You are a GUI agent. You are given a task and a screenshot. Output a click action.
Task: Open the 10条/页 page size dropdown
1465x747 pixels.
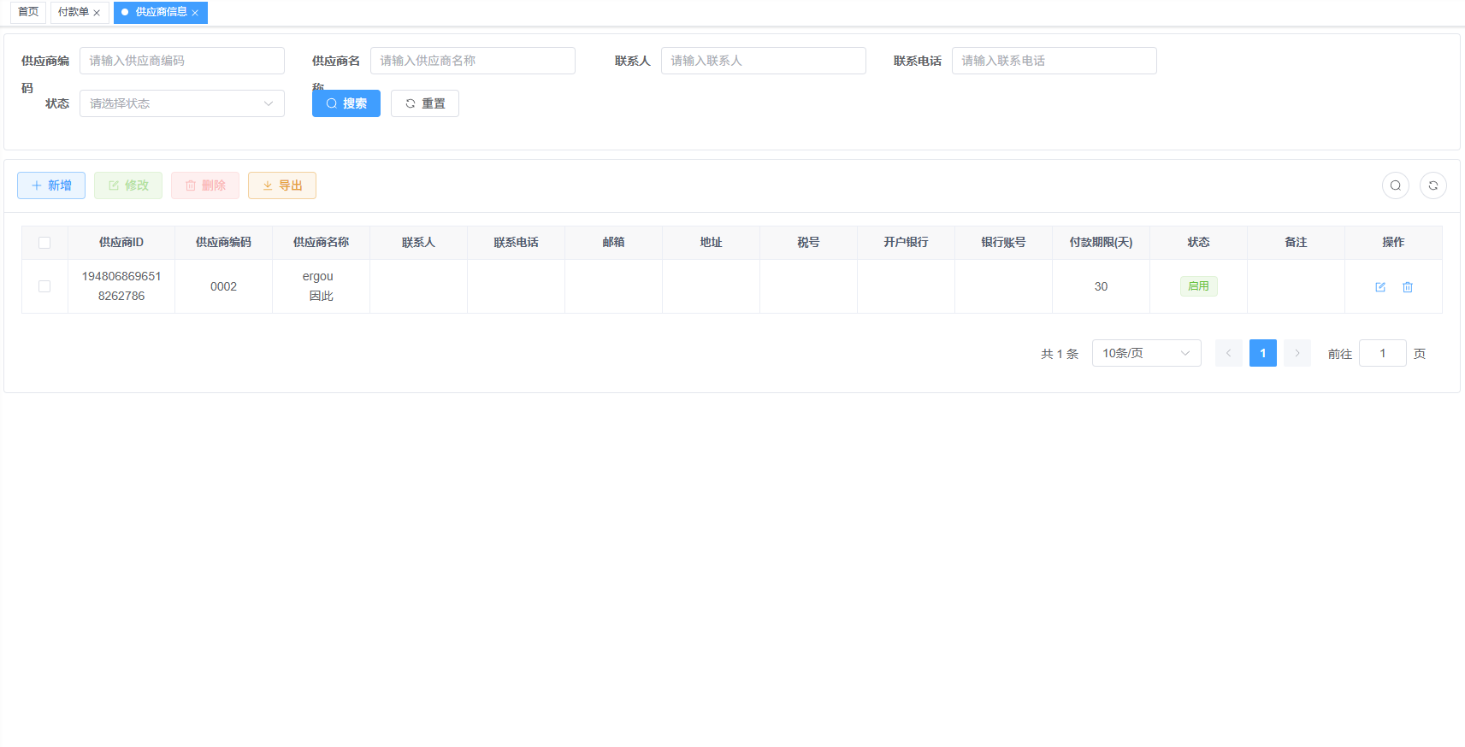tap(1147, 353)
